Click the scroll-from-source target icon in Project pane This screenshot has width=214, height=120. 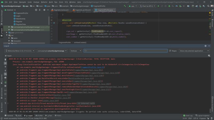tap(36, 10)
